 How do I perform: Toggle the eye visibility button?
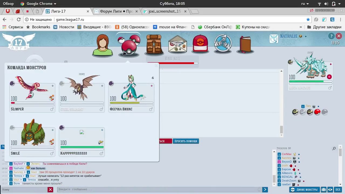(x=330, y=190)
